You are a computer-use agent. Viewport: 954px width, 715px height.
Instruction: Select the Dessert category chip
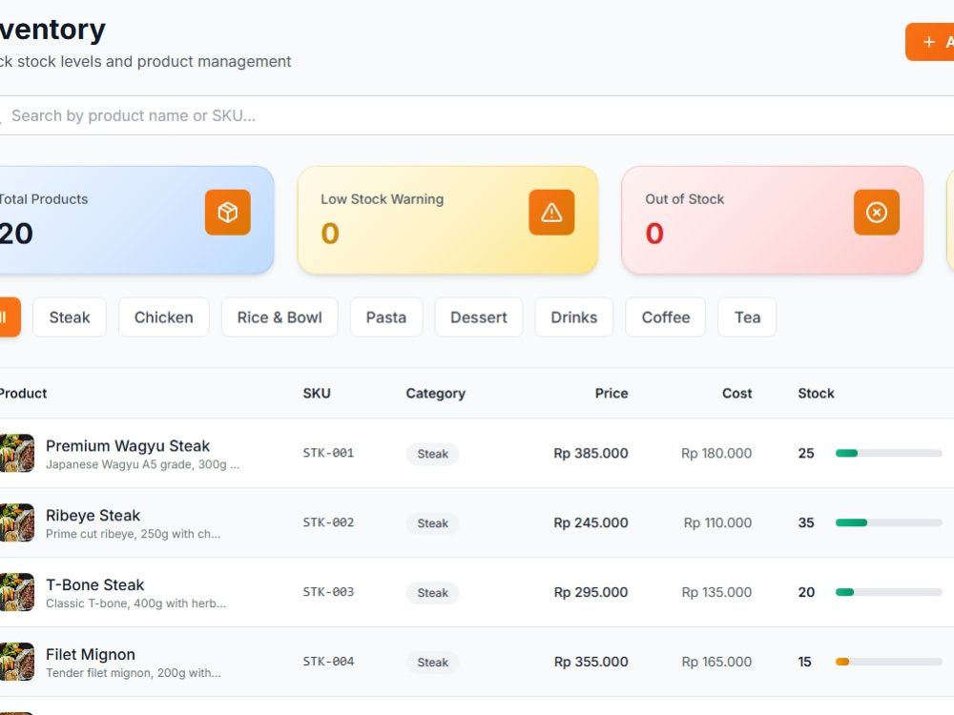click(479, 317)
